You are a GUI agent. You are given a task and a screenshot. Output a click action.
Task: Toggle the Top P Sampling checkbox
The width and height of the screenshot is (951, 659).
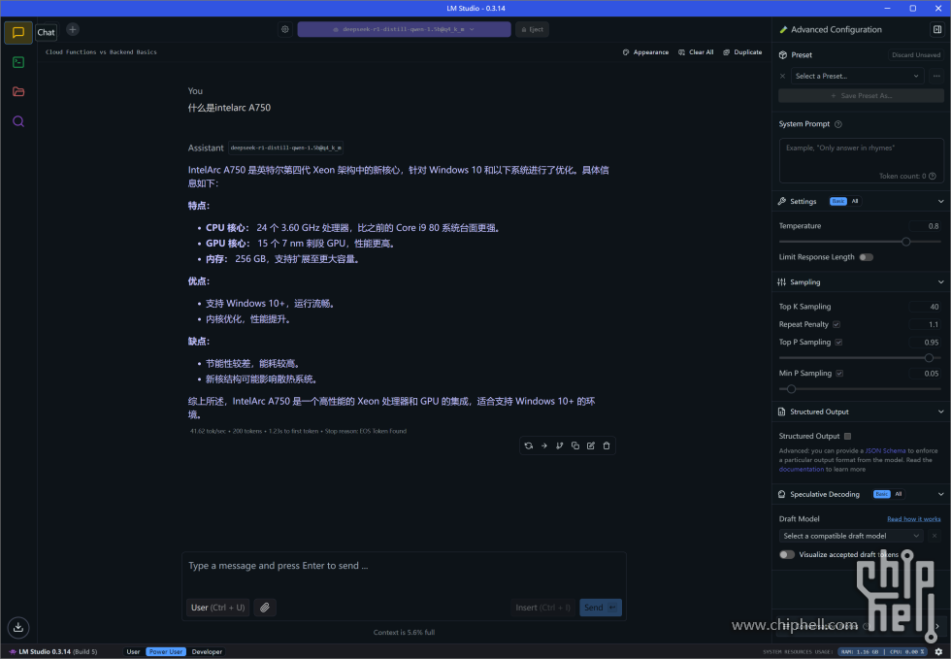(x=838, y=343)
